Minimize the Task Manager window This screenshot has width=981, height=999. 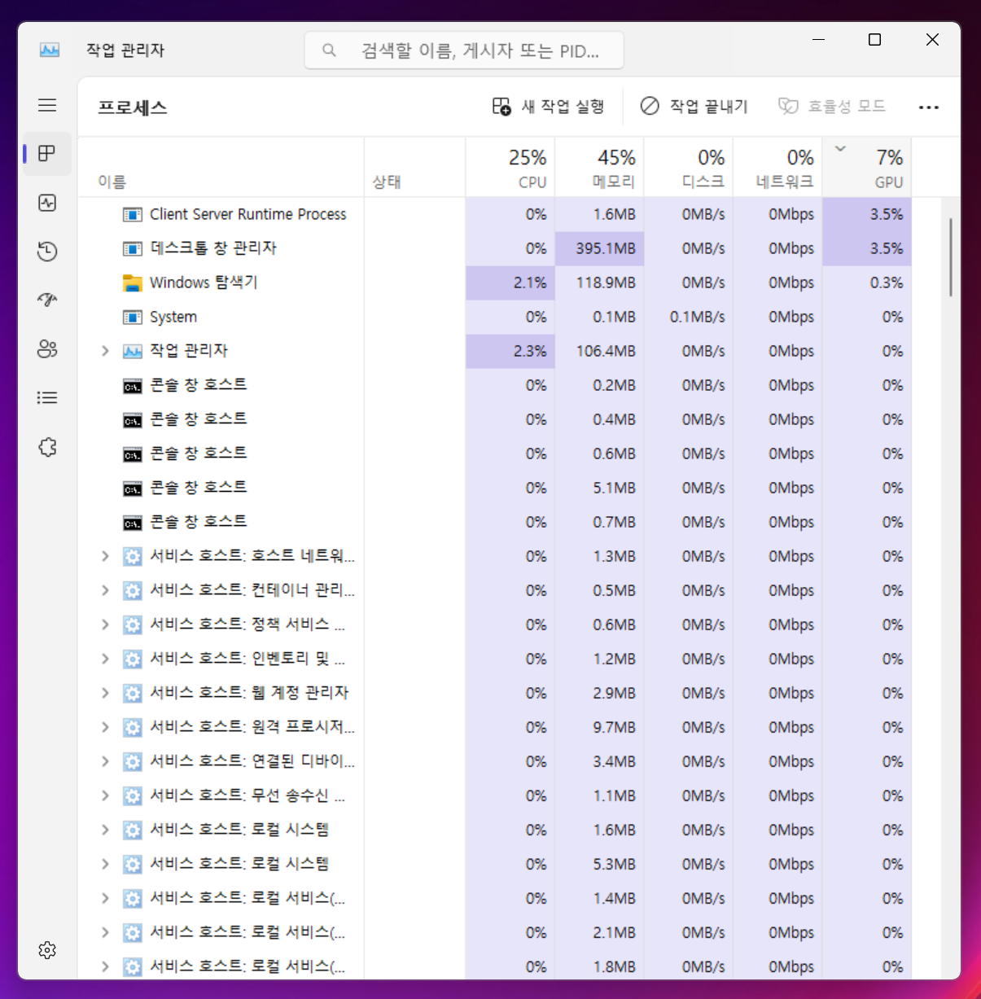pos(819,40)
